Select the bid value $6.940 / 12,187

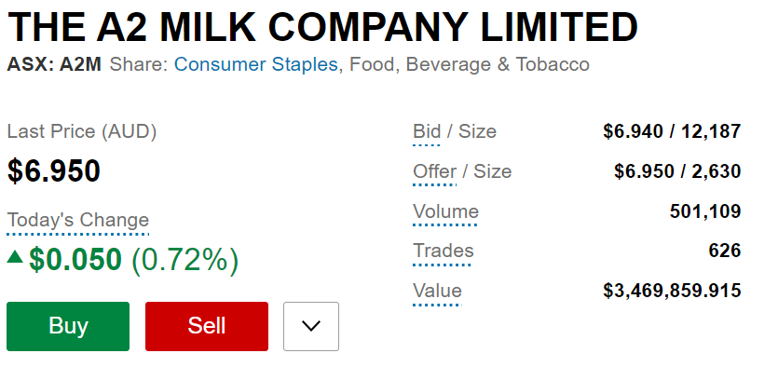click(672, 131)
